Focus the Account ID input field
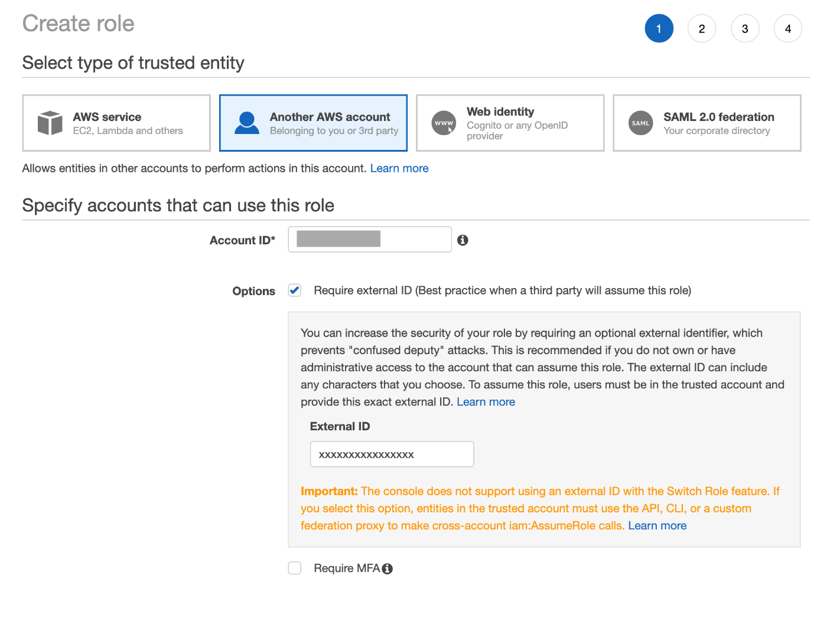The height and width of the screenshot is (618, 827). tap(370, 240)
